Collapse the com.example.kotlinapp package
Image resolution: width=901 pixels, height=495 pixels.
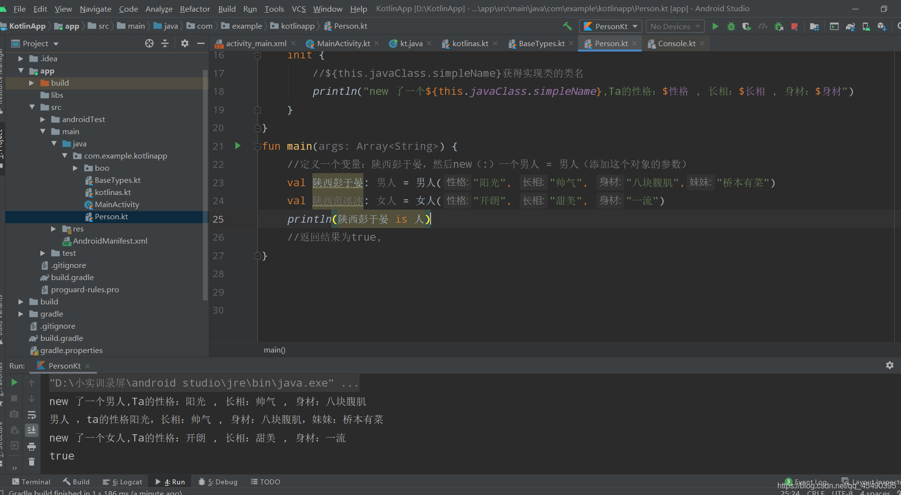[65, 156]
